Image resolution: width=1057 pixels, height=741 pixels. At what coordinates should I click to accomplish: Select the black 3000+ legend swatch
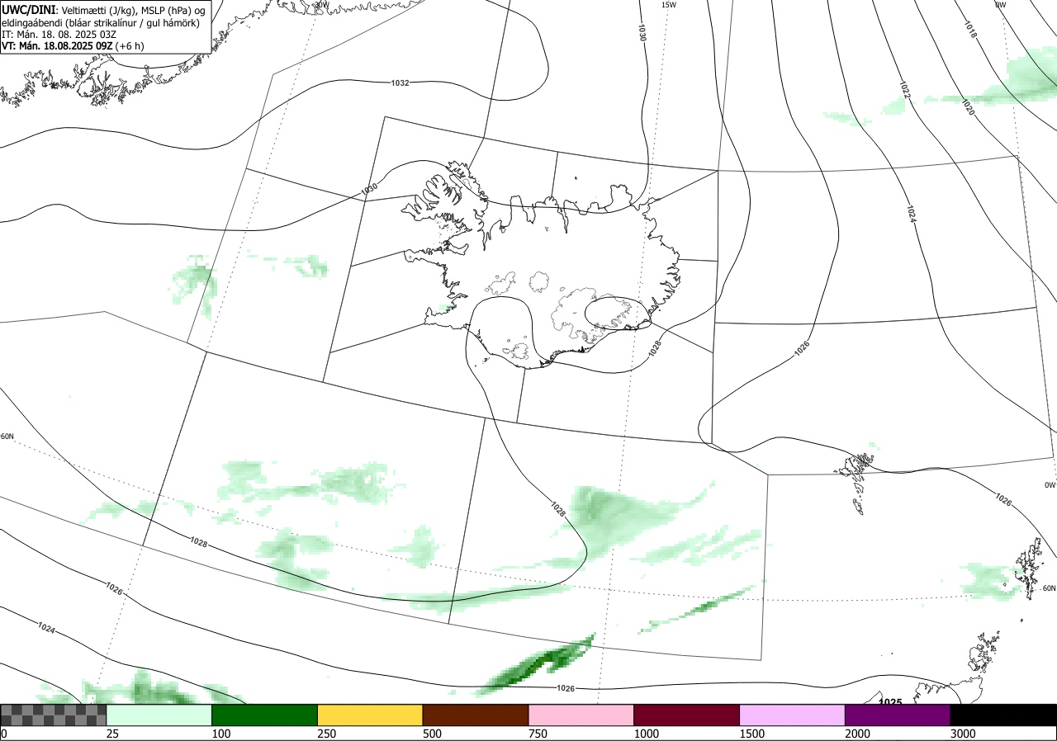[1003, 715]
